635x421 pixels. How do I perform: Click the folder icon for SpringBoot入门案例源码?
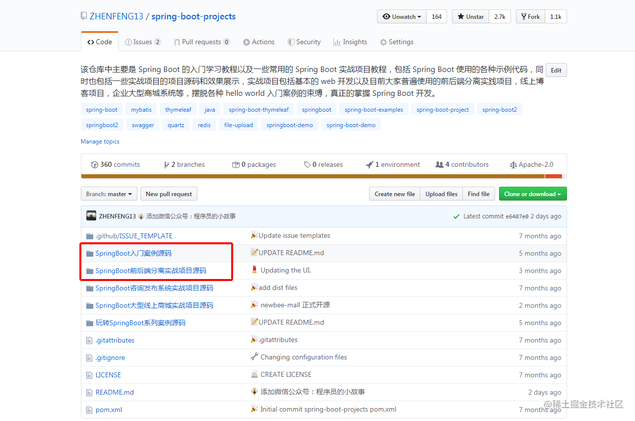(90, 253)
